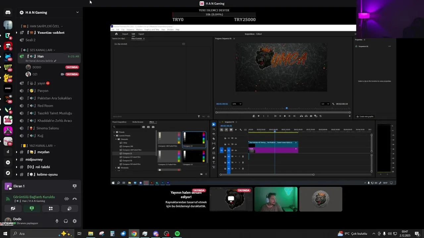Open Premiere's Sequence menu
424x238 pixels.
tap(130, 29)
